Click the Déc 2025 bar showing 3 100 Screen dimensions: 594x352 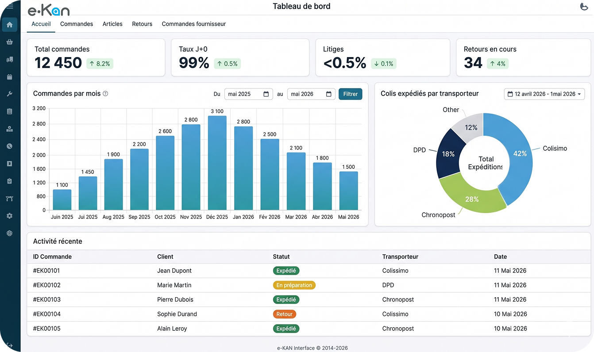217,163
